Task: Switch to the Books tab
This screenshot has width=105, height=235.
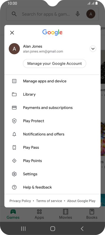Action: [x=92, y=214]
